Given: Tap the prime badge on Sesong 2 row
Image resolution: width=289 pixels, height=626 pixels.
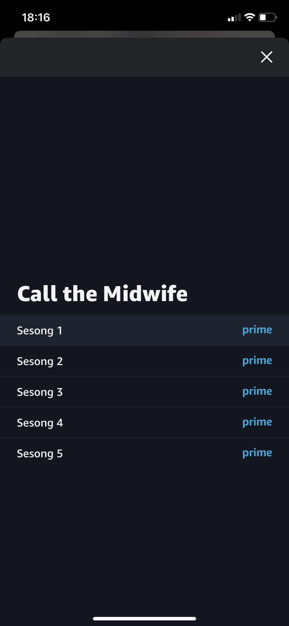Looking at the screenshot, I should click(257, 361).
